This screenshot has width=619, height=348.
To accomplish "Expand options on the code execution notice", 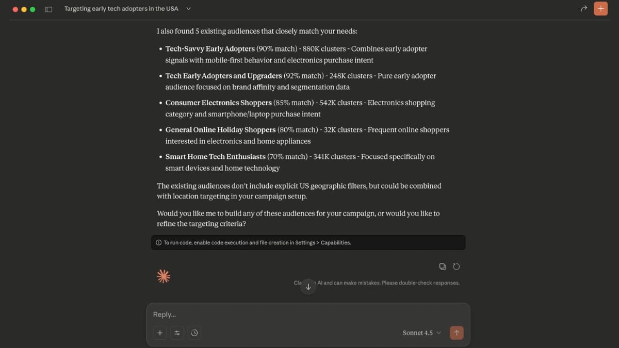I will coord(308,242).
